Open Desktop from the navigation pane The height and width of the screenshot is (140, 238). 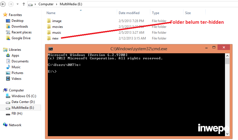pyautogui.click(x=17, y=21)
